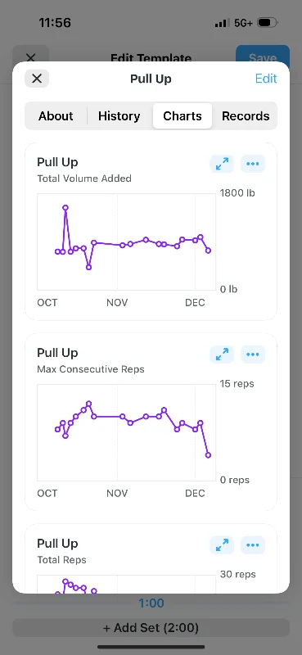
Task: Open more options for Total Volume Added chart
Action: [253, 164]
